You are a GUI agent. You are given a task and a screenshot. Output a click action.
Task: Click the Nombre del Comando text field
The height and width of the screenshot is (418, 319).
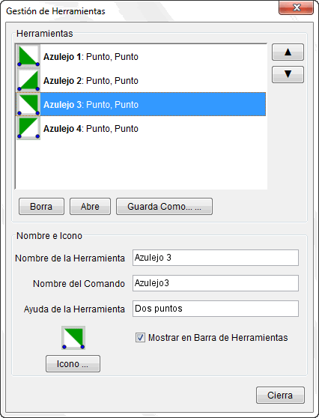(216, 283)
